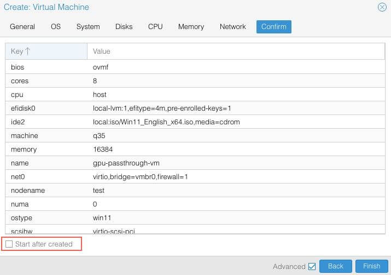Close the Create Virtual Machine dialog

tap(382, 7)
